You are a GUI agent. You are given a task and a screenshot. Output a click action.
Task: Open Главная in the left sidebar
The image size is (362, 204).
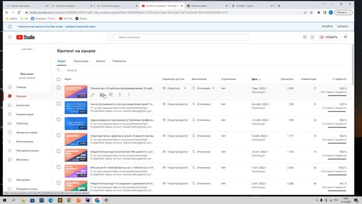21,87
